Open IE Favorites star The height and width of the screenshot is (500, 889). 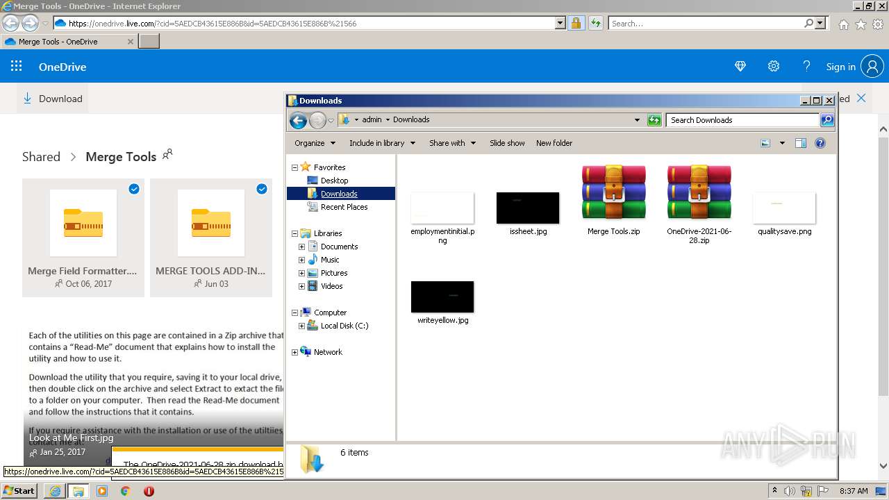[861, 24]
